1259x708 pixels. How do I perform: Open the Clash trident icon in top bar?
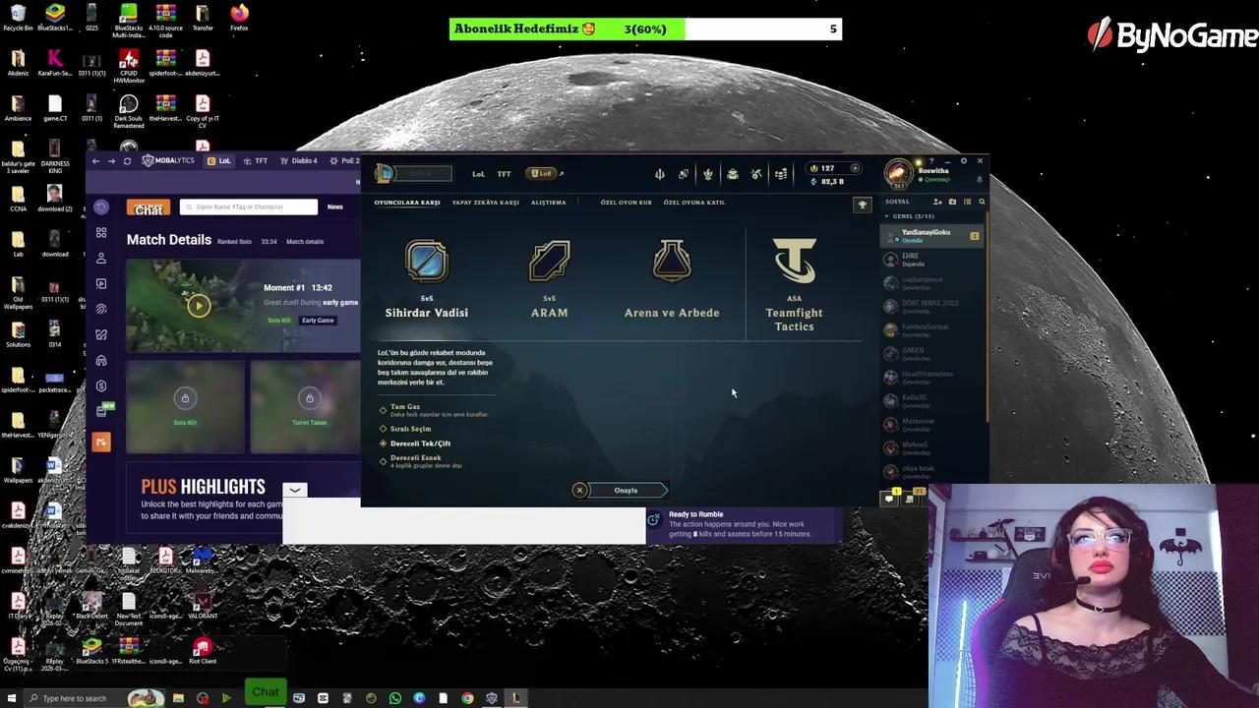659,174
